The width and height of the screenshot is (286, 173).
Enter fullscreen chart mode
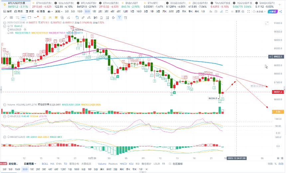[x=248, y=11]
